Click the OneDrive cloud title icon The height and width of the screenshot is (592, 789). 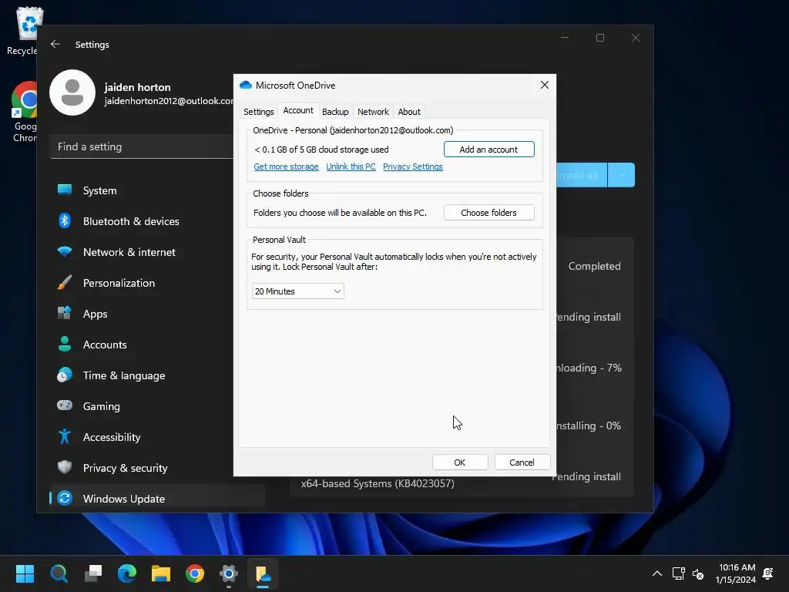tap(246, 85)
